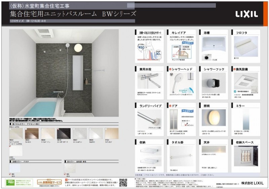Open the ミラー tall mirror image
Viewport: 269px width, 189px height.
coord(246,119)
